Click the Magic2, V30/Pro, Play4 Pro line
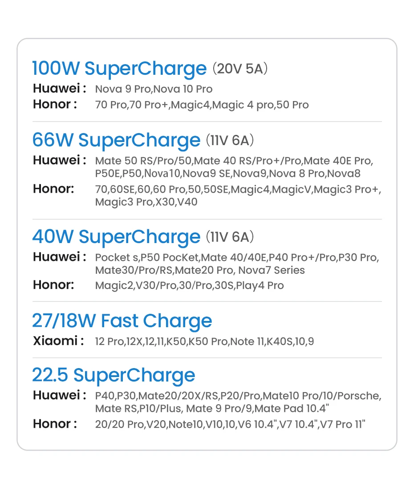Image resolution: width=414 pixels, height=491 pixels. point(189,285)
